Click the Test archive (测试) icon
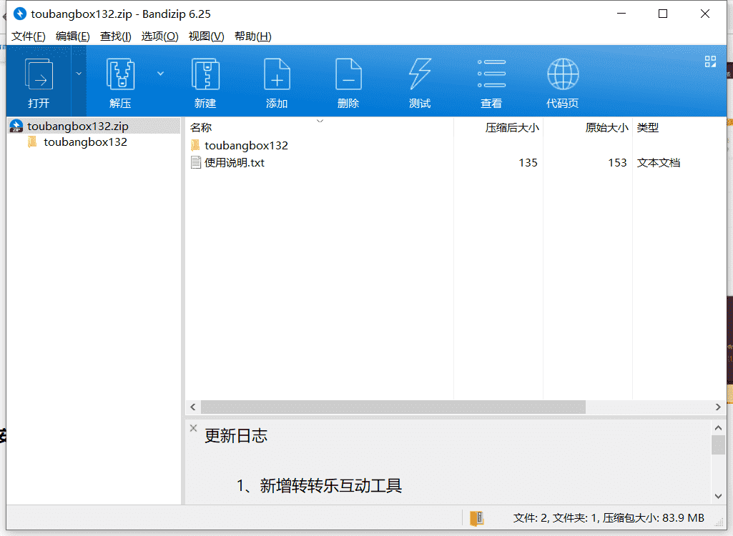 coord(420,74)
